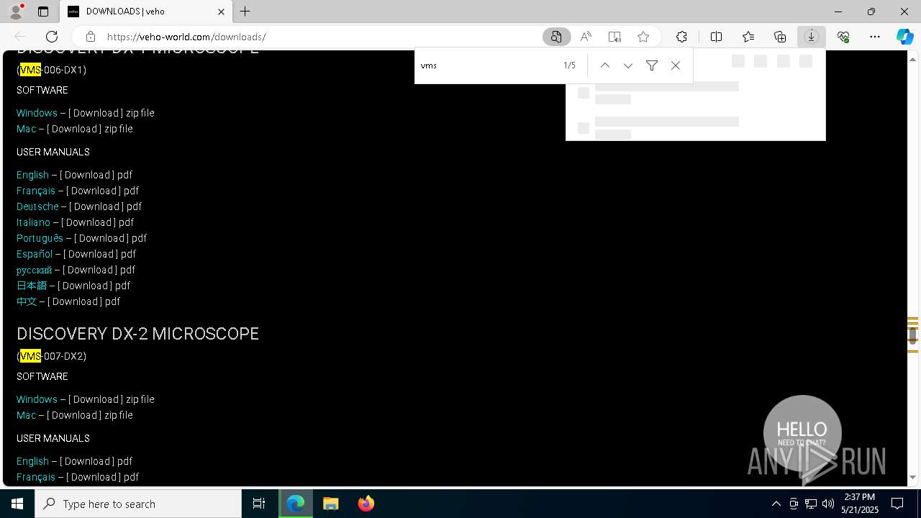Open the clock and date flyout
921x518 pixels.
tap(860, 504)
